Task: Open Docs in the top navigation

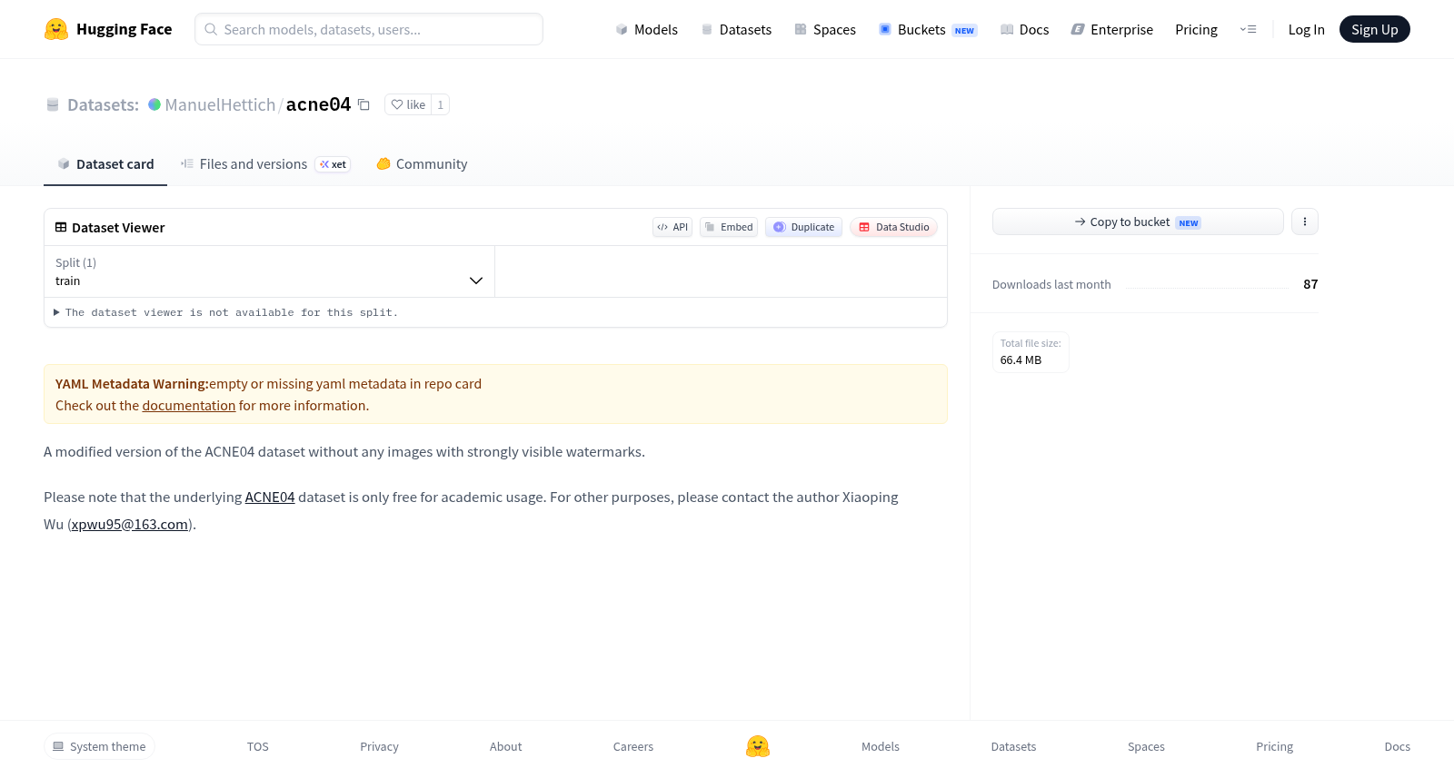Action: [x=1025, y=29]
